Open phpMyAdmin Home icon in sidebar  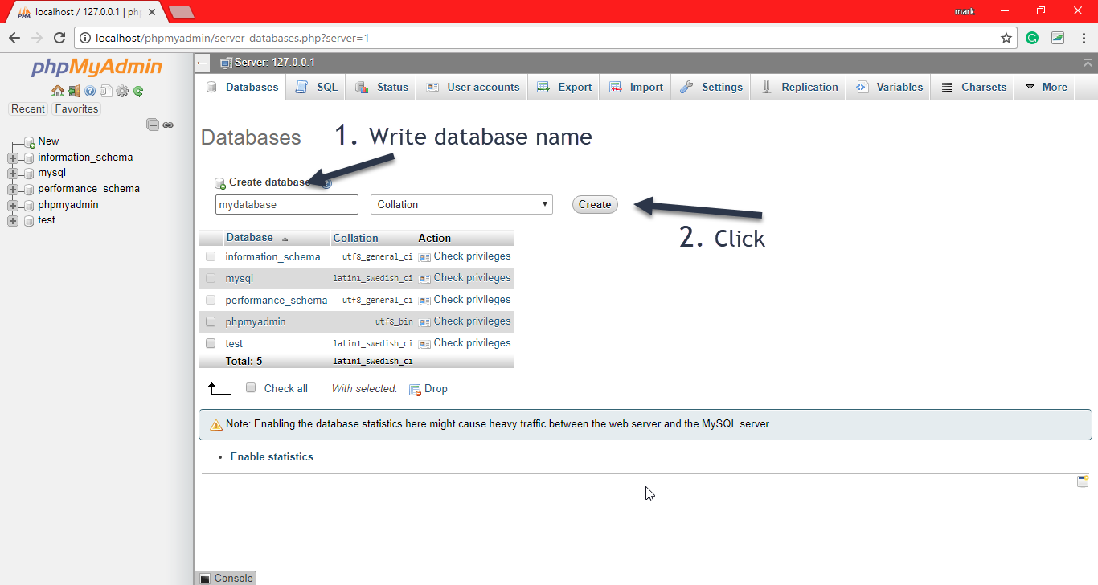pyautogui.click(x=57, y=91)
